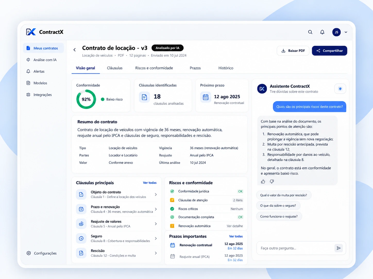Click the Documentação completa check icon
This screenshot has height=279, width=373.
(x=172, y=217)
